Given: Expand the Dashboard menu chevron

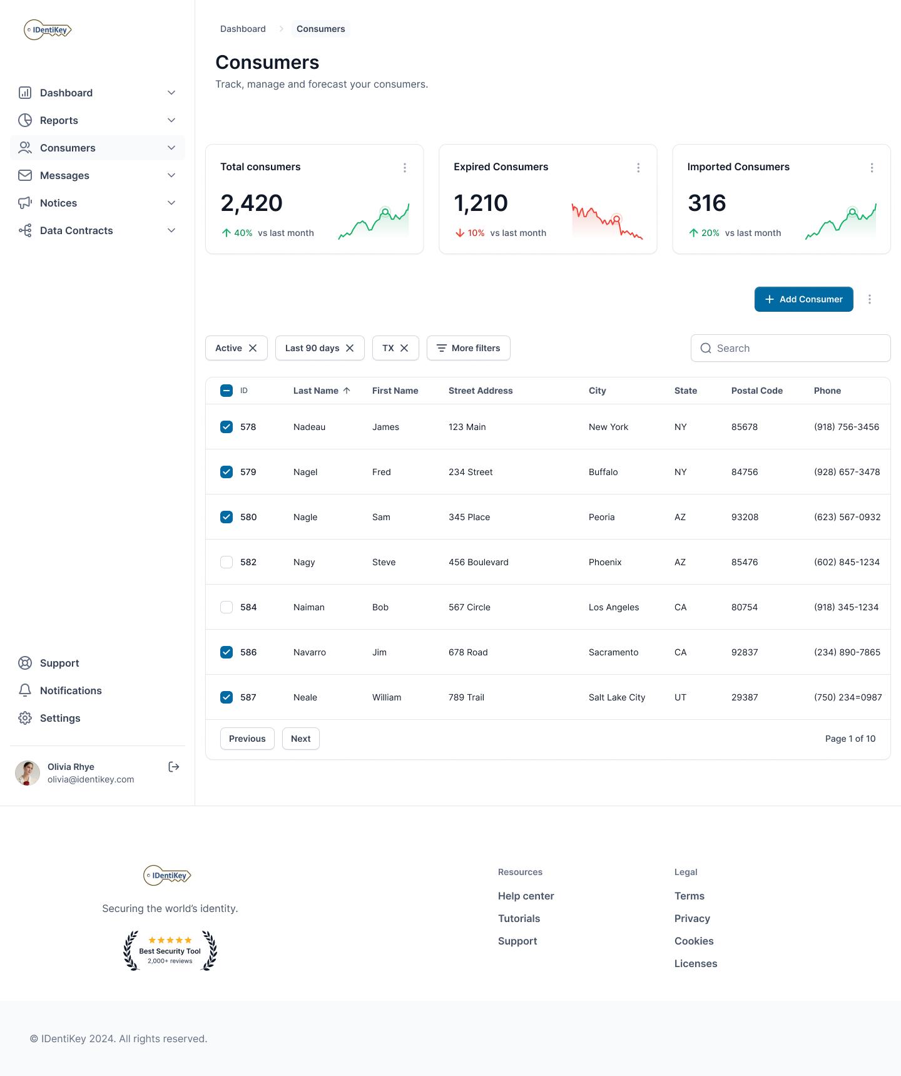Looking at the screenshot, I should pos(171,93).
